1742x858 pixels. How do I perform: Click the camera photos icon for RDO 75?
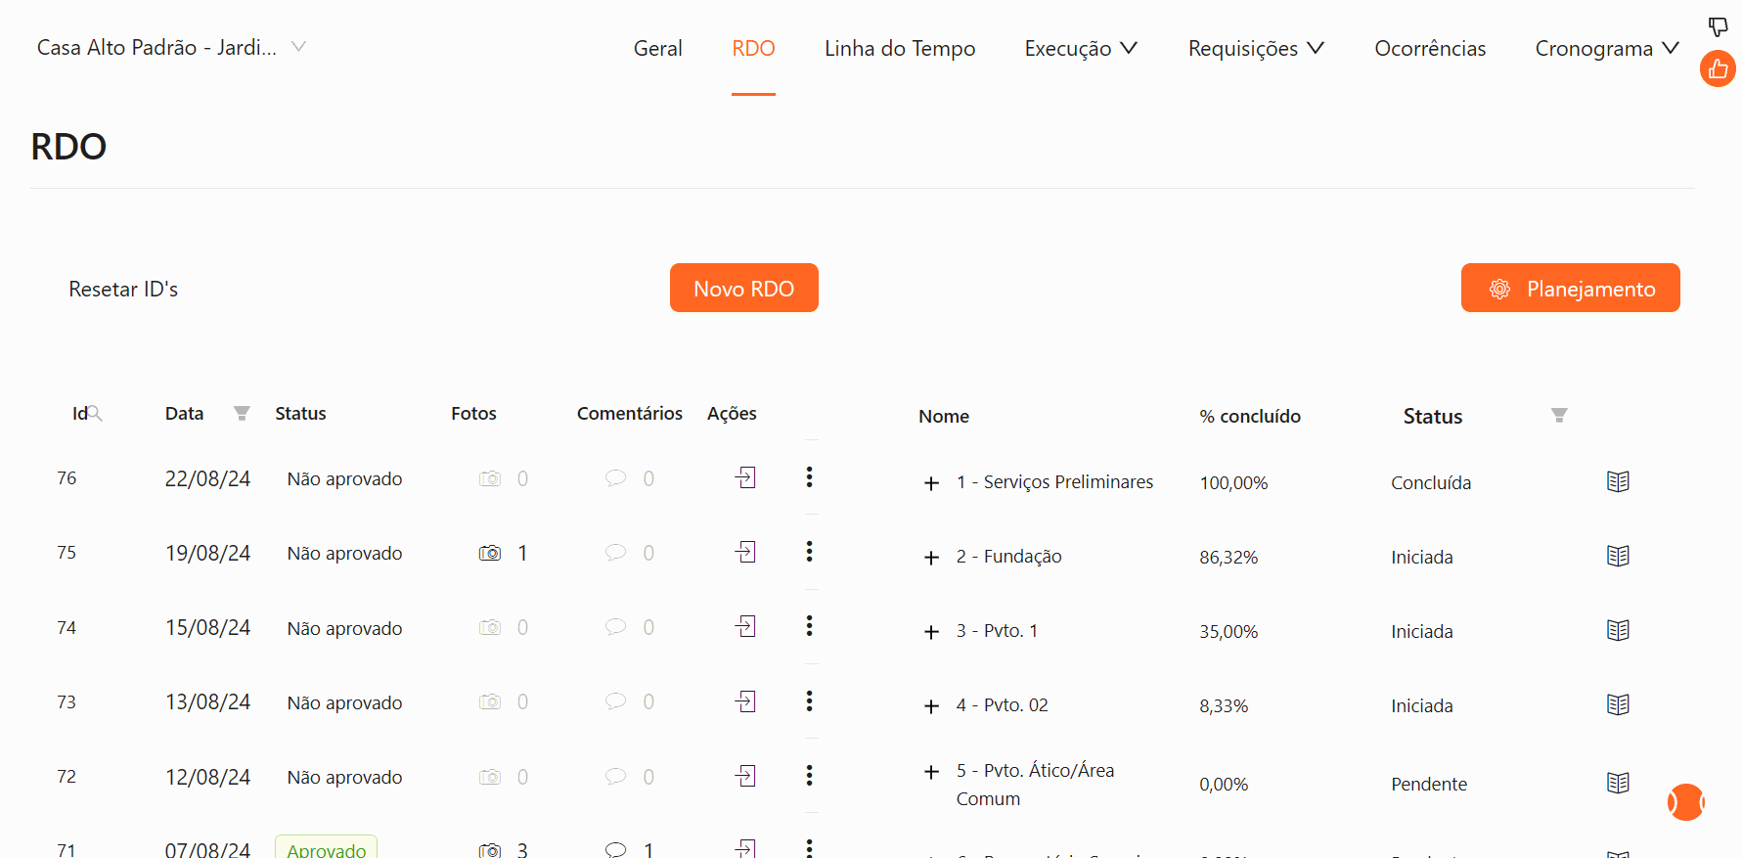pyautogui.click(x=490, y=553)
